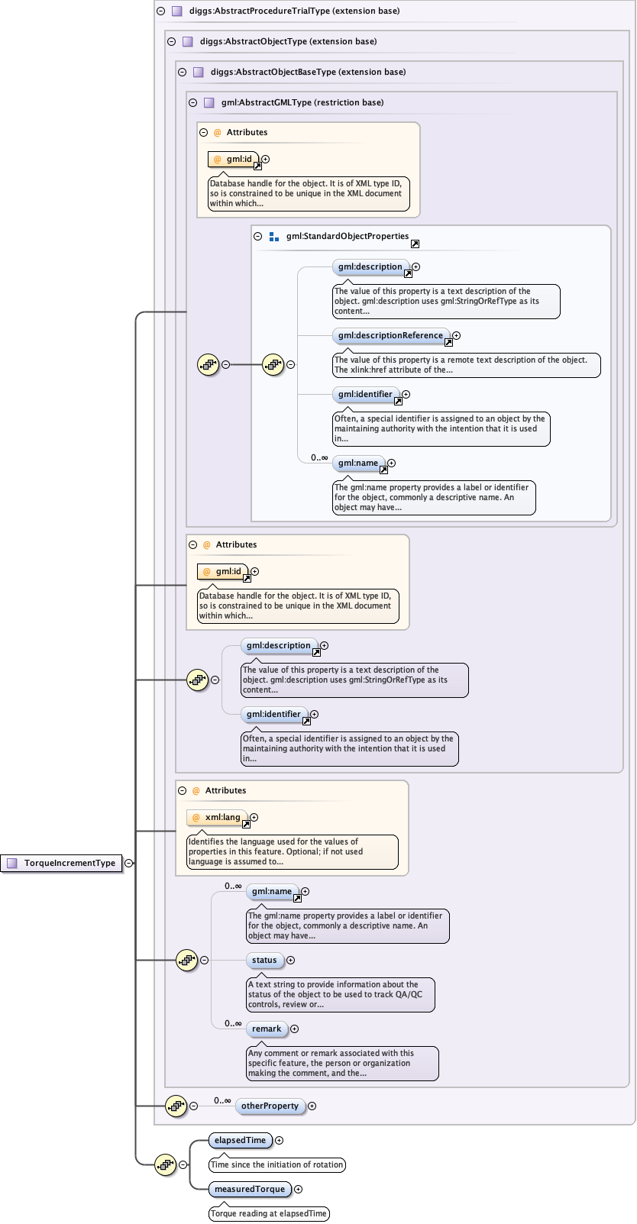The width and height of the screenshot is (637, 1224).
Task: Follow the reference arrow on gml:descriptionReference
Action: (x=448, y=343)
